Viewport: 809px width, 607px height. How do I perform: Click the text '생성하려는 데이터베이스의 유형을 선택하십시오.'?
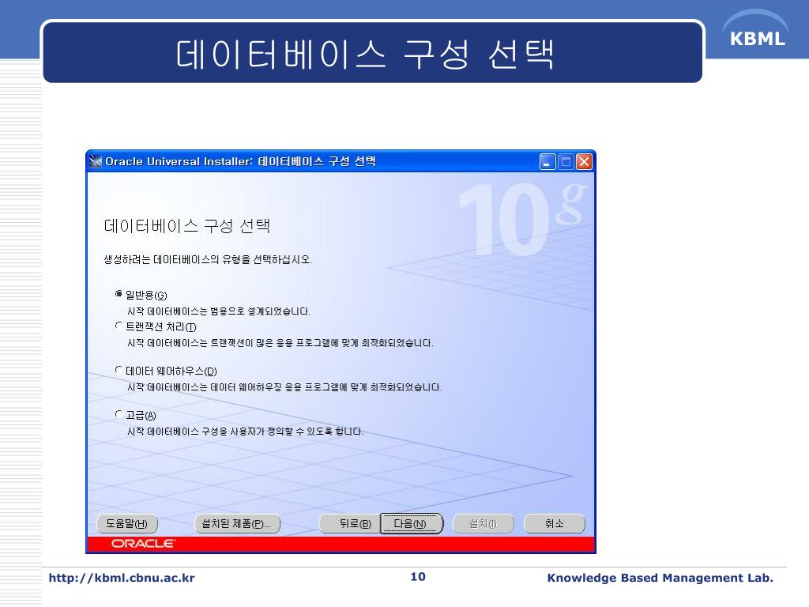coord(208,259)
